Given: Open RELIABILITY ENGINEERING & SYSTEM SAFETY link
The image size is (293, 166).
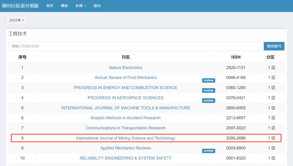Looking at the screenshot, I should pos(126,158).
